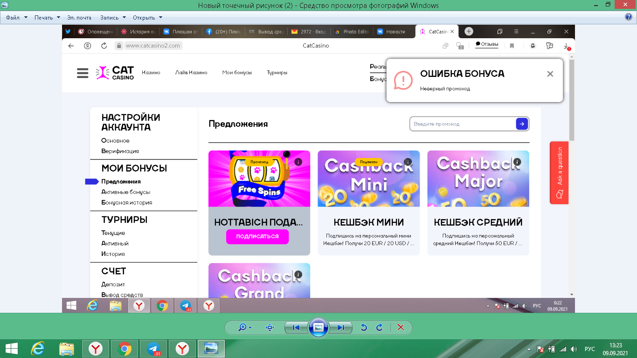Go to the next photo
This screenshot has height=358, width=637.
(x=340, y=327)
